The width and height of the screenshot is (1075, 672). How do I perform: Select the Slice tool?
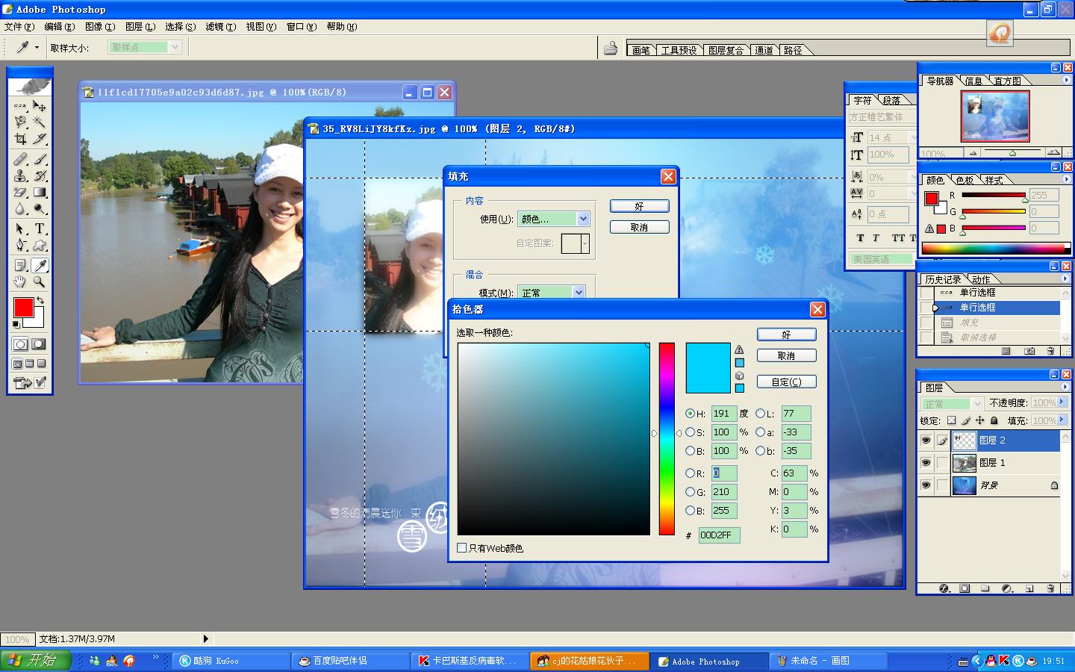(40, 138)
